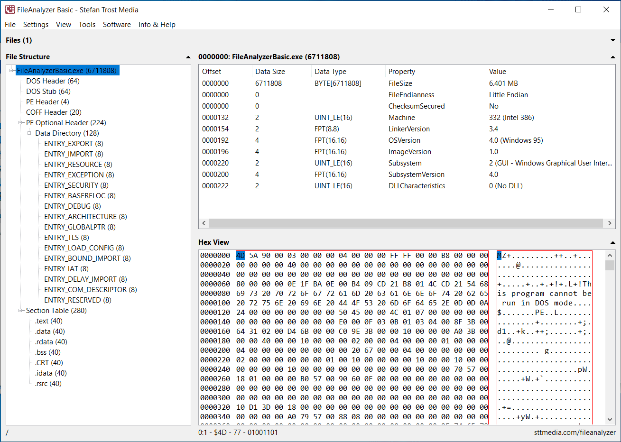Click the highlighted 4D byte in Hex View
Image resolution: width=621 pixels, height=442 pixels.
(x=241, y=256)
